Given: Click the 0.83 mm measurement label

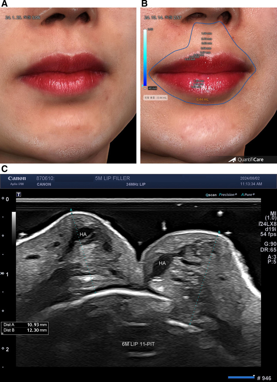Looking at the screenshot, I should pyautogui.click(x=199, y=55).
